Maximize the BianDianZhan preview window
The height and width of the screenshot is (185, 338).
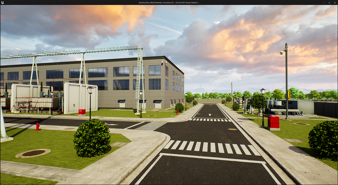click(329, 2)
